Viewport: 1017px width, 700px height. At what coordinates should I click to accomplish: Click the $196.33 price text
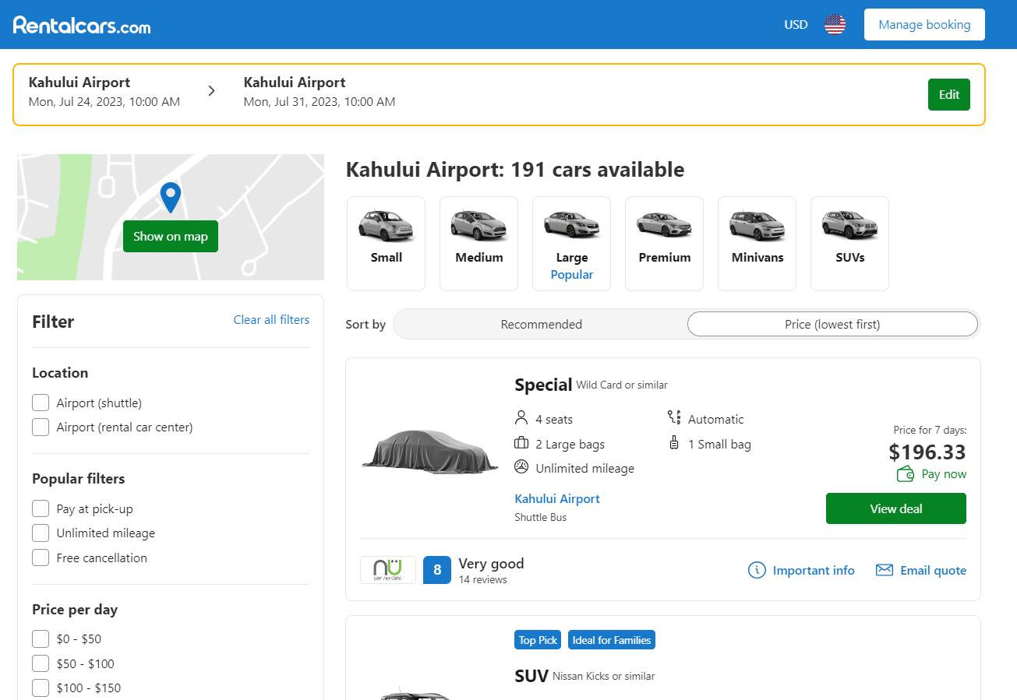pos(927,452)
